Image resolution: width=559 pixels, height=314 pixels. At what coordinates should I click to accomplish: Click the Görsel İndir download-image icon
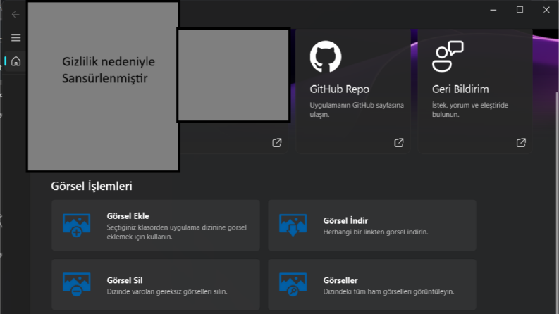pyautogui.click(x=293, y=225)
